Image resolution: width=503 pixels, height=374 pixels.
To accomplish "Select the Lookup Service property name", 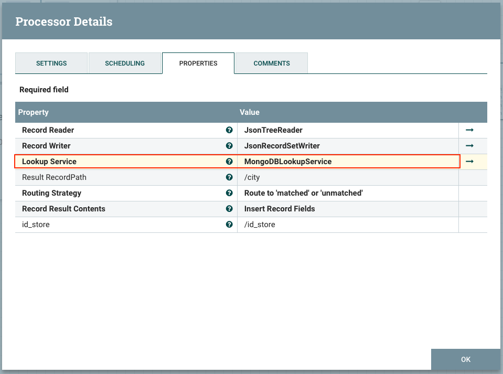I will click(x=49, y=162).
